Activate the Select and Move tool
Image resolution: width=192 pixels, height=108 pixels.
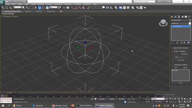(x=39, y=8)
